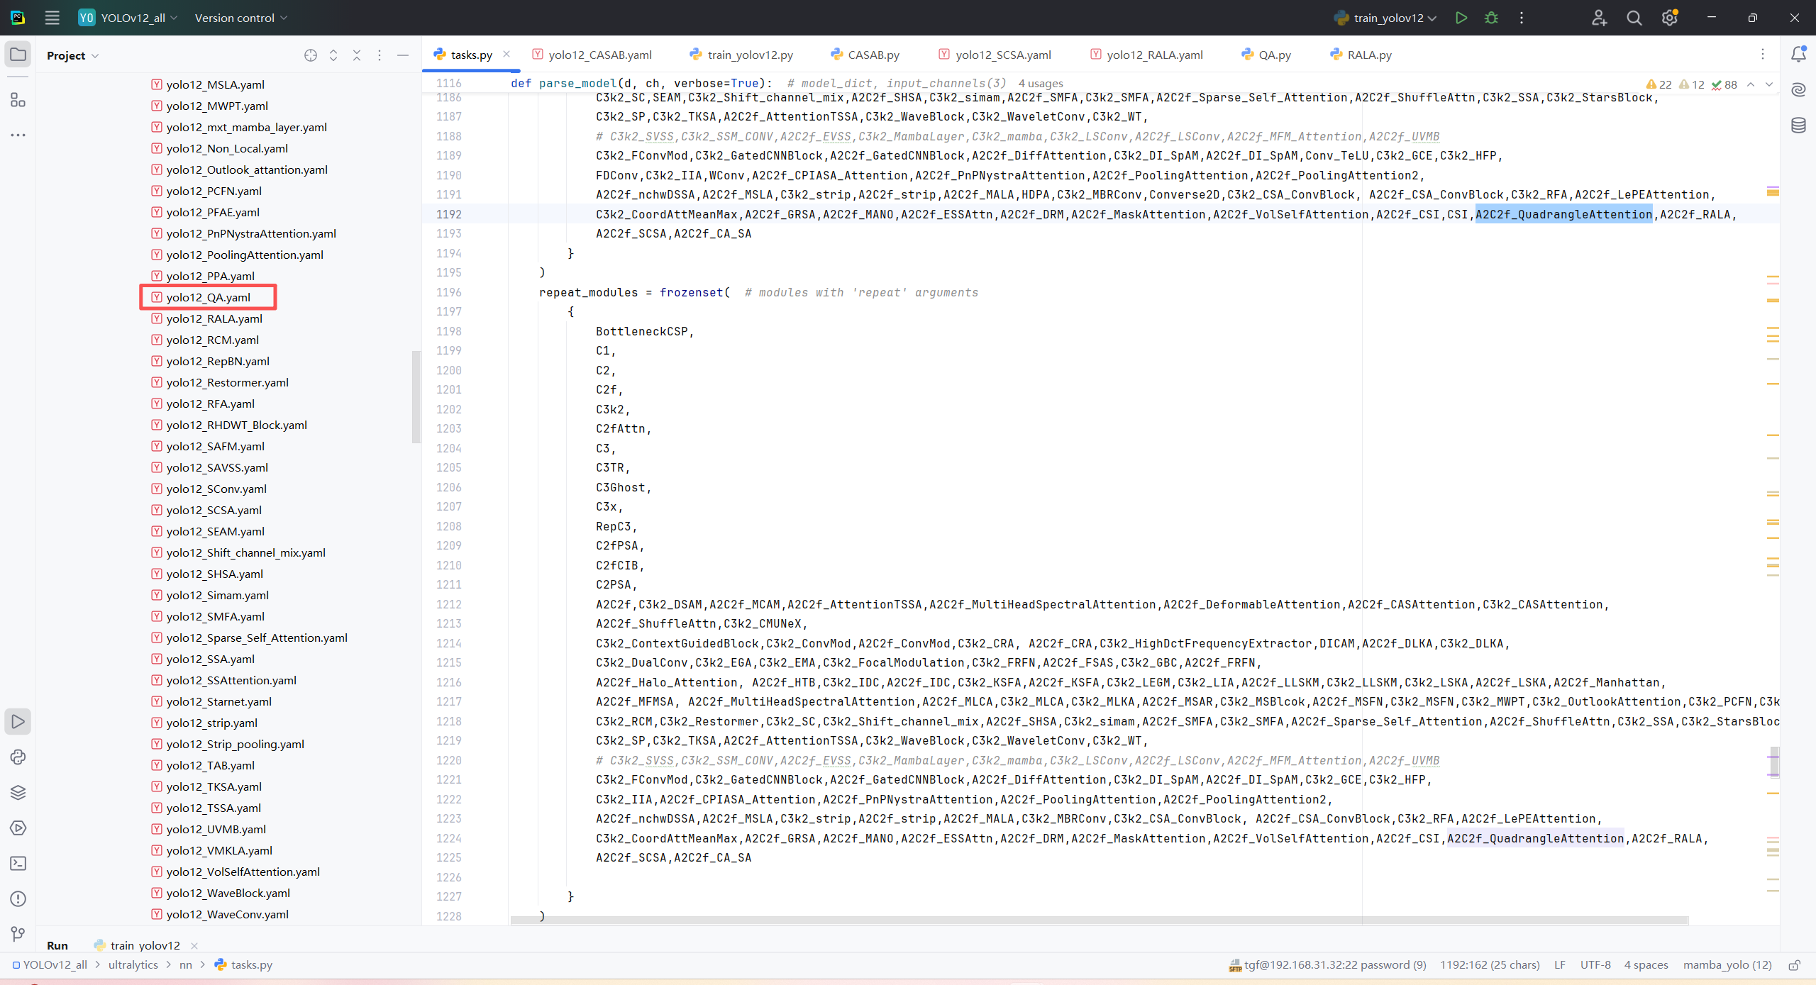The width and height of the screenshot is (1816, 985).
Task: Toggle the Run tool window button
Action: 18,722
